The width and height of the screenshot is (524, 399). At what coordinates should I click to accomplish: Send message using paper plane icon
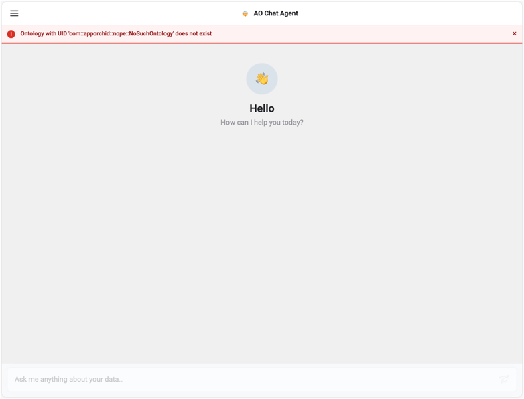pyautogui.click(x=504, y=380)
